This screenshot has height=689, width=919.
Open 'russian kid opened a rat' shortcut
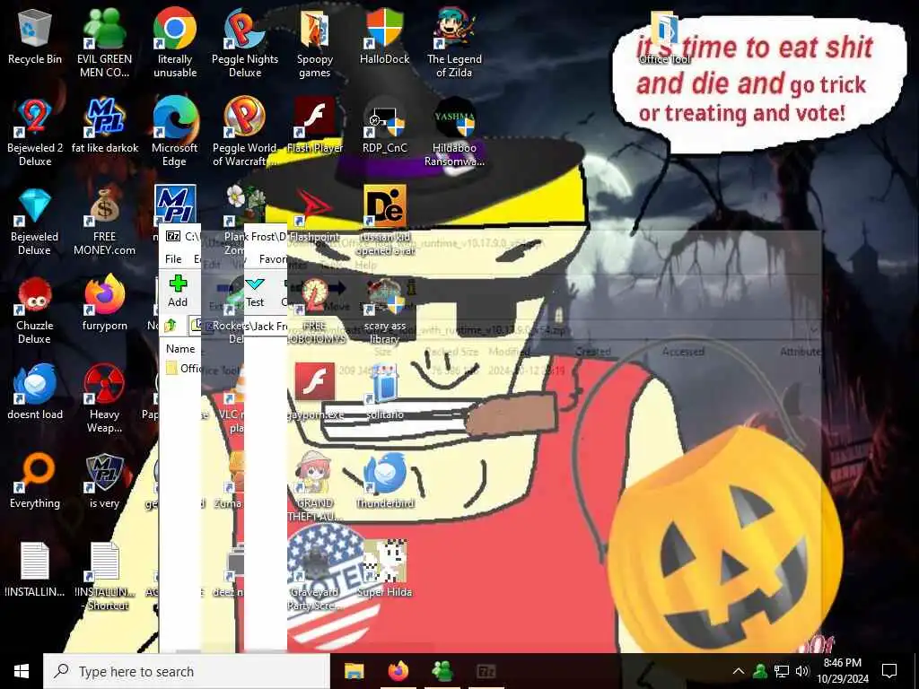pyautogui.click(x=384, y=222)
